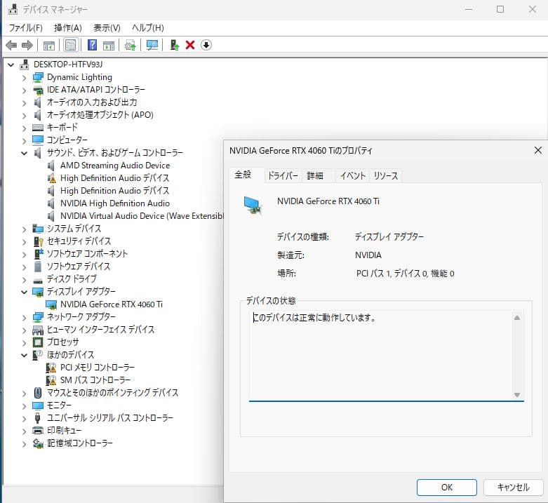Expand ヒューマン インターフェイス デバイス category
The height and width of the screenshot is (503, 548).
click(x=24, y=330)
